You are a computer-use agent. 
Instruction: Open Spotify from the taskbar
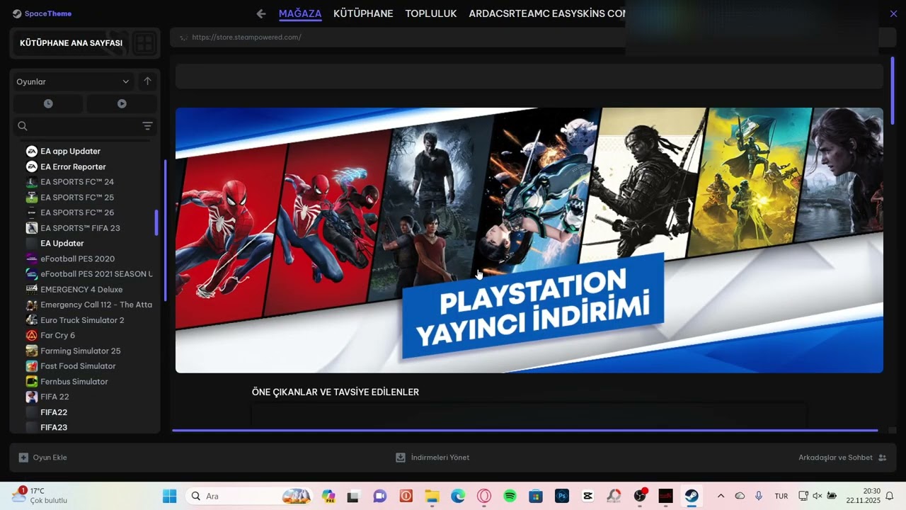tap(510, 496)
